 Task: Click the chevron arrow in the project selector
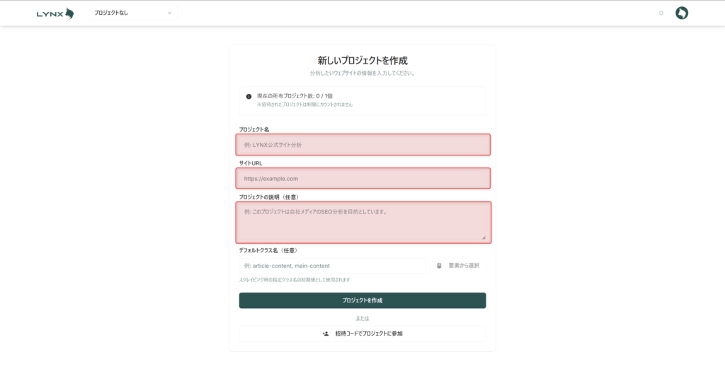(x=169, y=13)
